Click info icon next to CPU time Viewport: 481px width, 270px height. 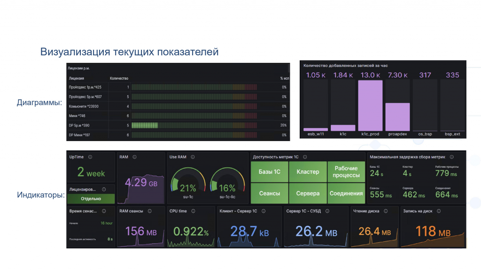[x=193, y=211]
